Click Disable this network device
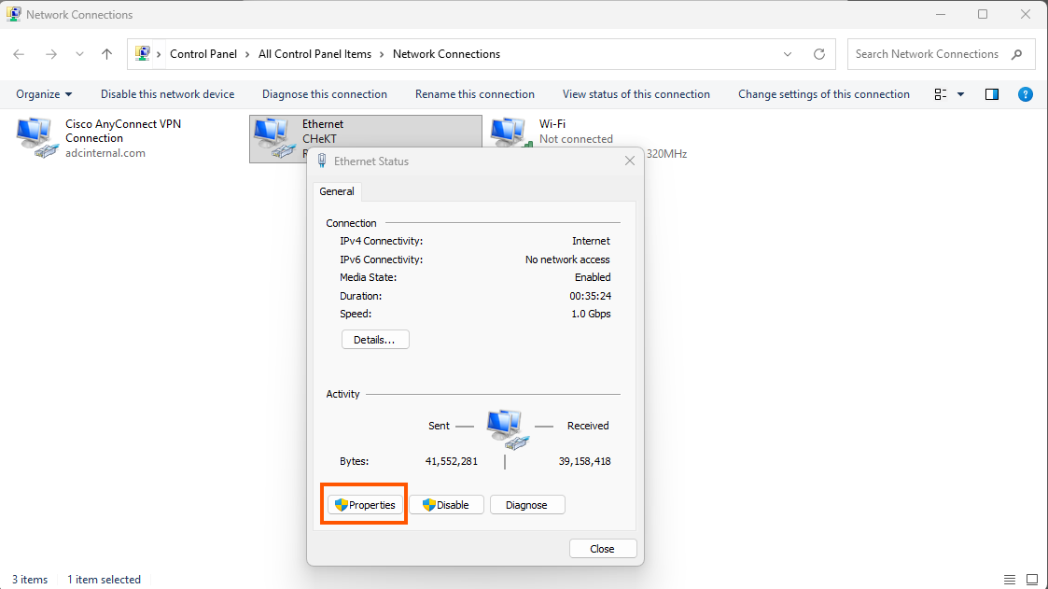 (168, 94)
